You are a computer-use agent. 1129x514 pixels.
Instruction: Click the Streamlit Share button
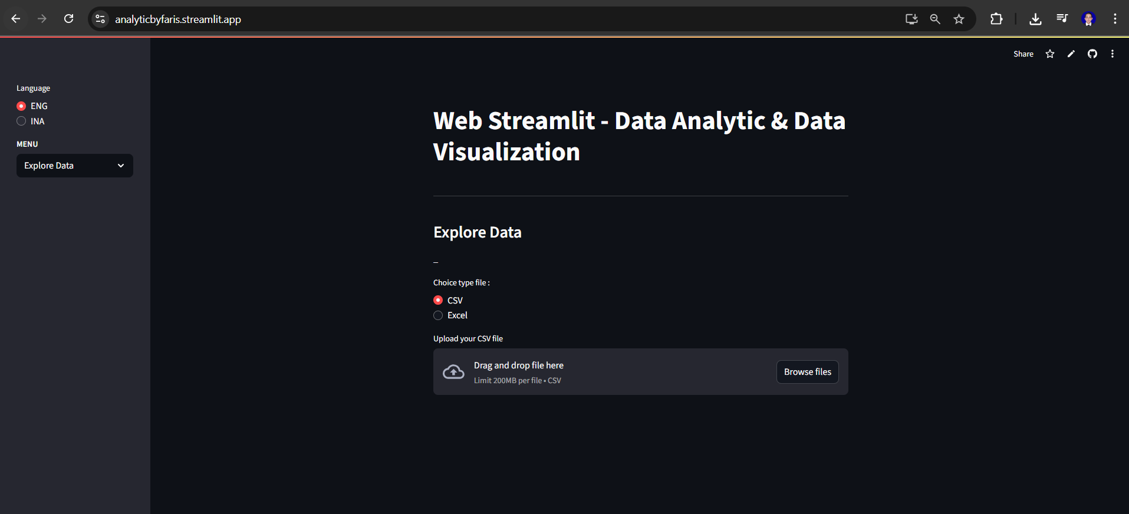point(1023,54)
